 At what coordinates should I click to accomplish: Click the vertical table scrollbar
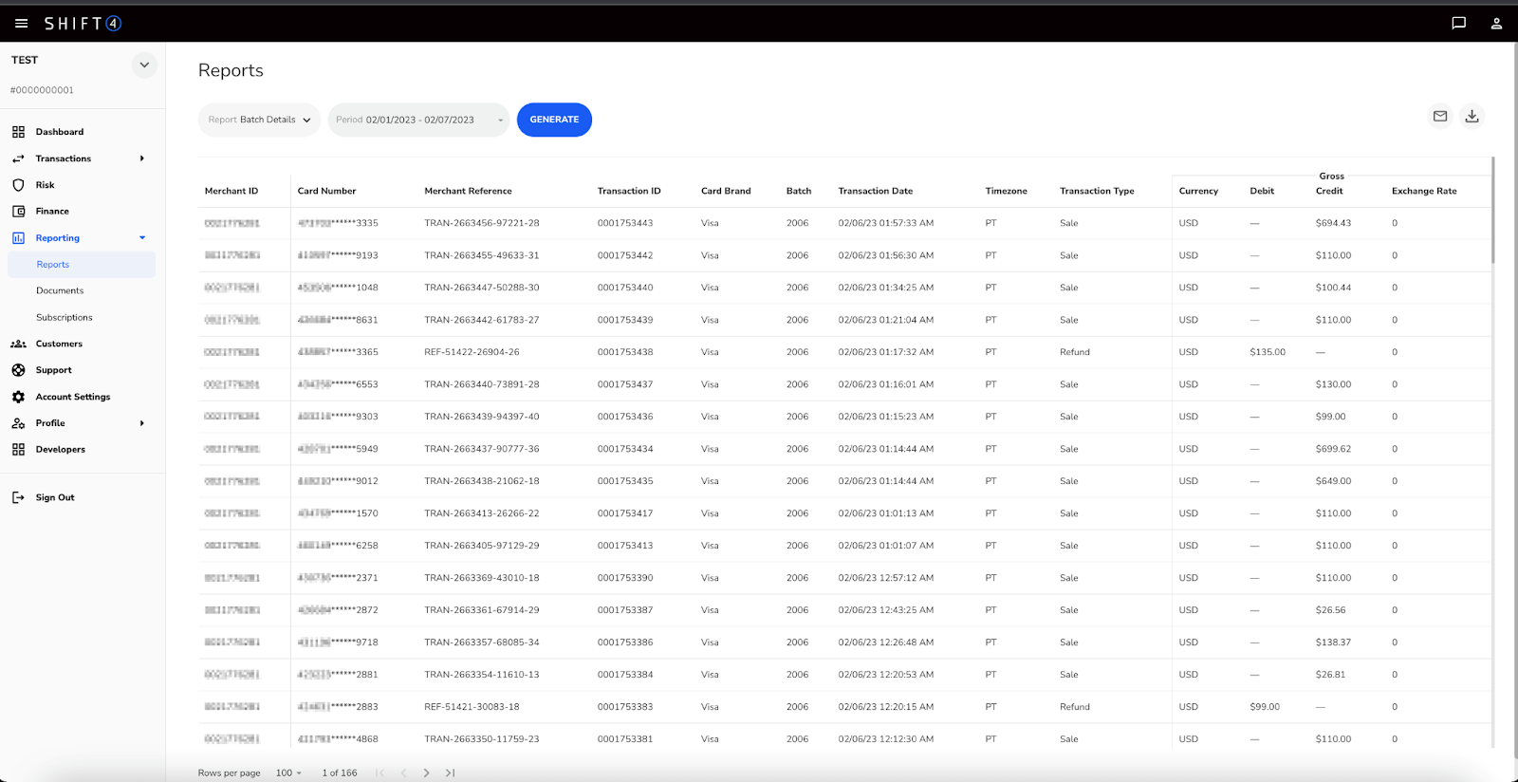pos(1492,211)
